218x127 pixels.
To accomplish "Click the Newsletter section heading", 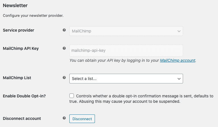I will tap(15, 5).
